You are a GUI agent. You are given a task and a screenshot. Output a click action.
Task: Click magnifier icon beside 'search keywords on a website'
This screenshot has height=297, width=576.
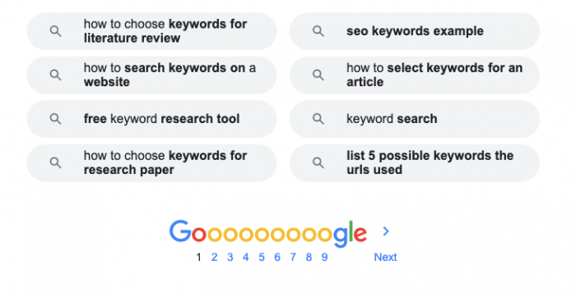pyautogui.click(x=55, y=75)
